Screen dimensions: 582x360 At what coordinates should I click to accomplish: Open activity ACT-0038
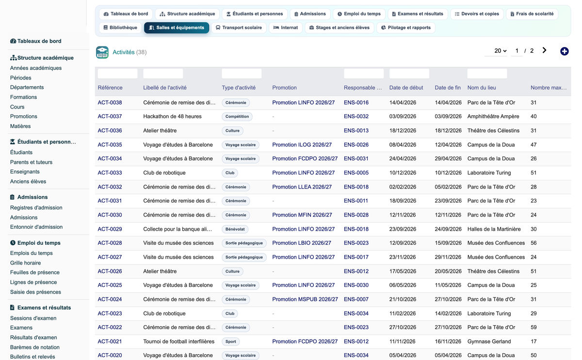(x=110, y=103)
